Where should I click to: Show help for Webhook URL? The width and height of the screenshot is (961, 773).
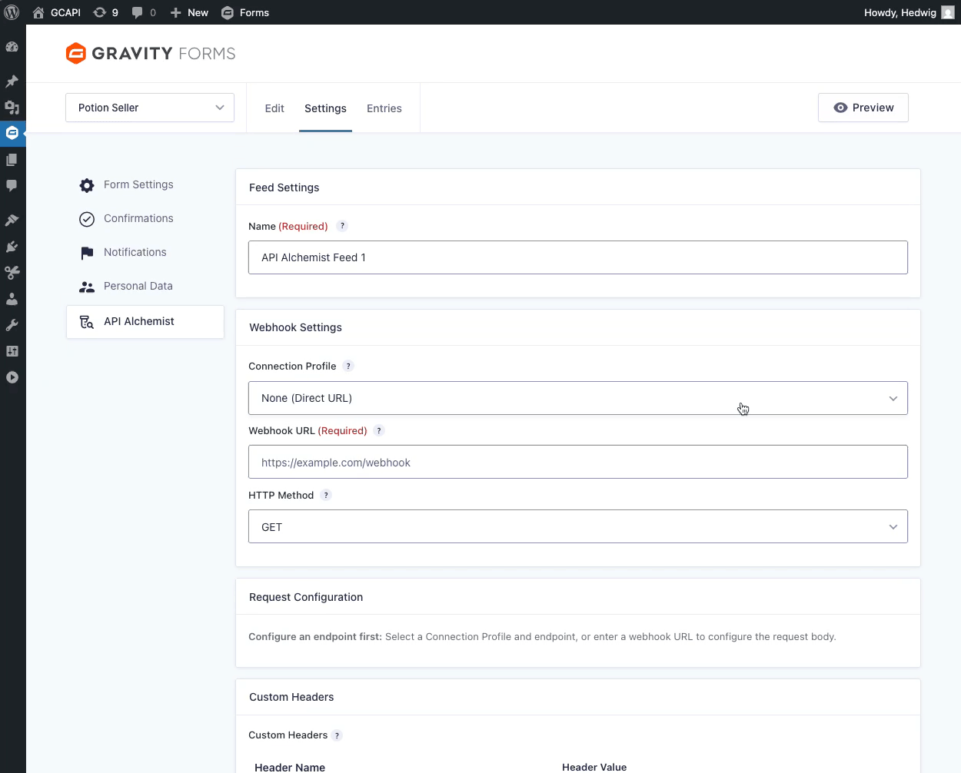coord(379,430)
